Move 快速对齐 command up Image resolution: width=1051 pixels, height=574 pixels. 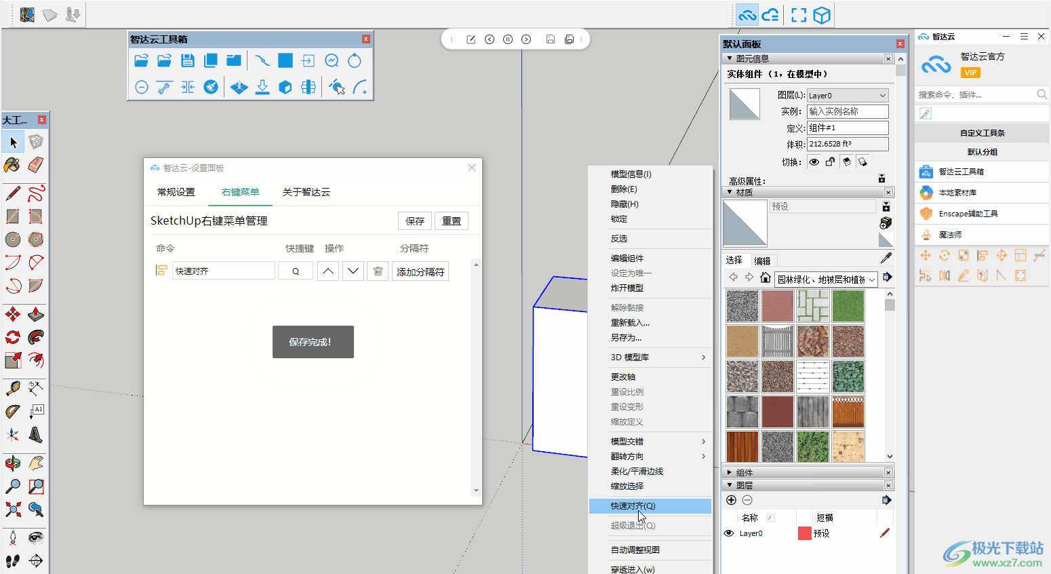328,271
